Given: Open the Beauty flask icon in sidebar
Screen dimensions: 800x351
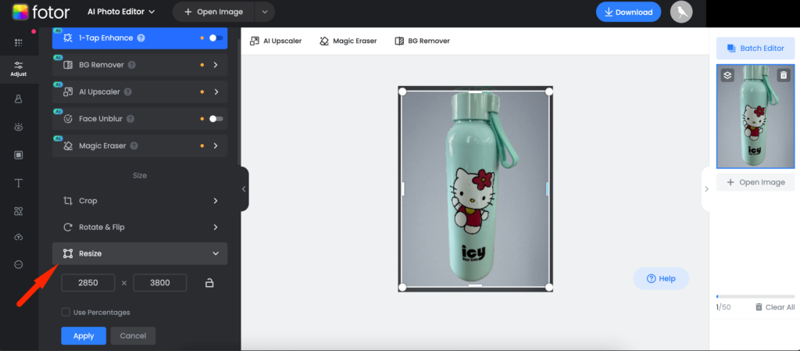Looking at the screenshot, I should point(19,99).
